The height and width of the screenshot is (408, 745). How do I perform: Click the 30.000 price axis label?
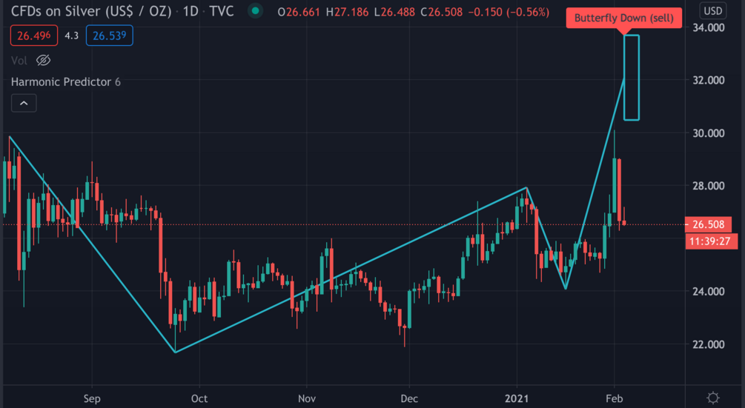pos(709,133)
